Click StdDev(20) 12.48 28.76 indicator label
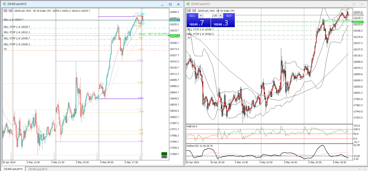The width and height of the screenshot is (368, 171). coord(199,146)
